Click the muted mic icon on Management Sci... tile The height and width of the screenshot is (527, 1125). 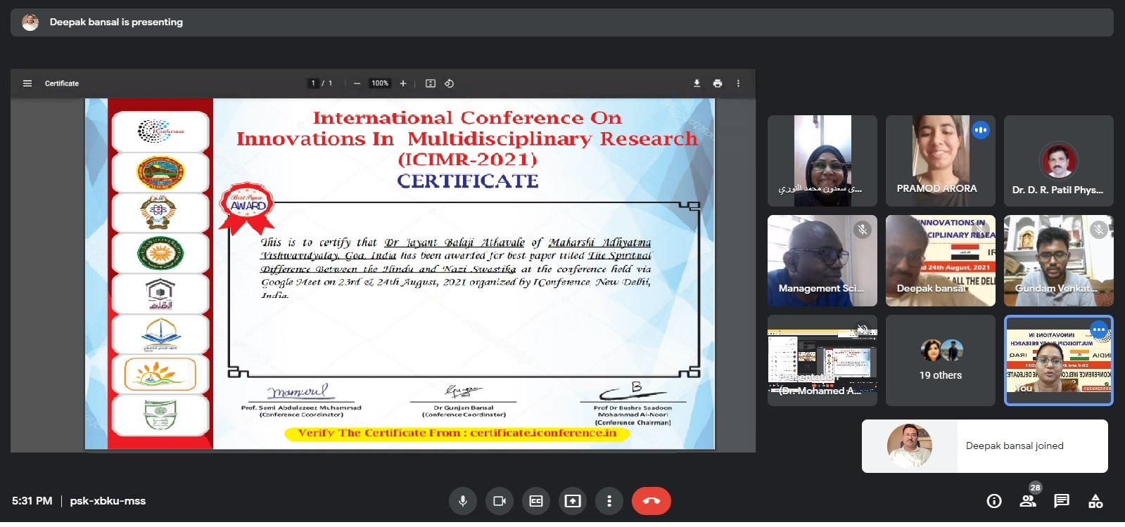(863, 229)
